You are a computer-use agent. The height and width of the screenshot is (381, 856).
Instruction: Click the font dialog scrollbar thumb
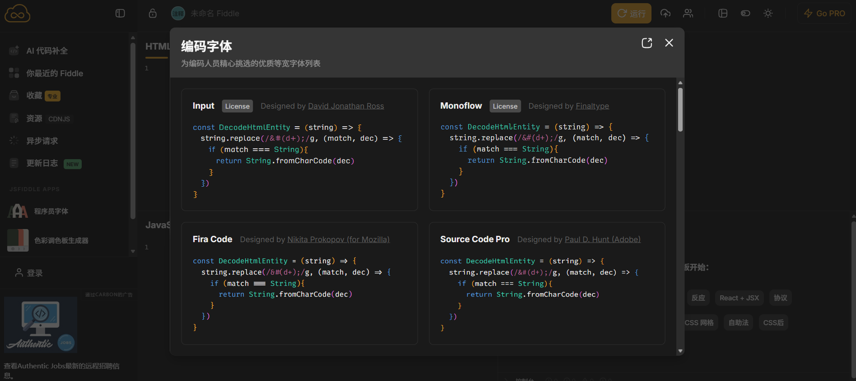point(680,110)
